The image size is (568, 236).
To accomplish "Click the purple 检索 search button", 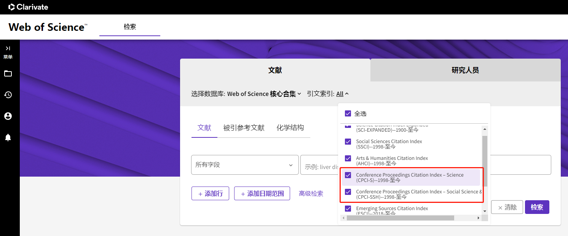I will pyautogui.click(x=537, y=207).
